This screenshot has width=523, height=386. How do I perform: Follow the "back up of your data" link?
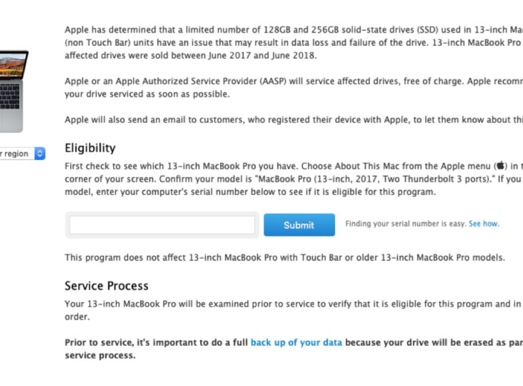click(296, 342)
